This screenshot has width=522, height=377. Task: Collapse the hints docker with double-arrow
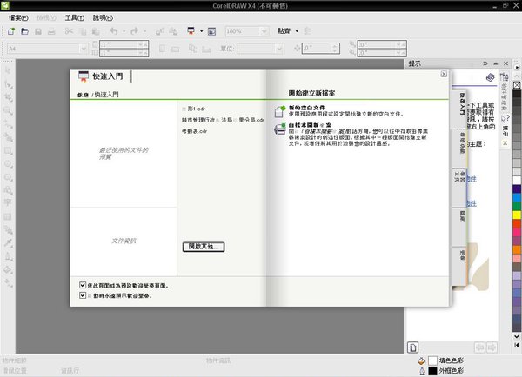[x=485, y=63]
